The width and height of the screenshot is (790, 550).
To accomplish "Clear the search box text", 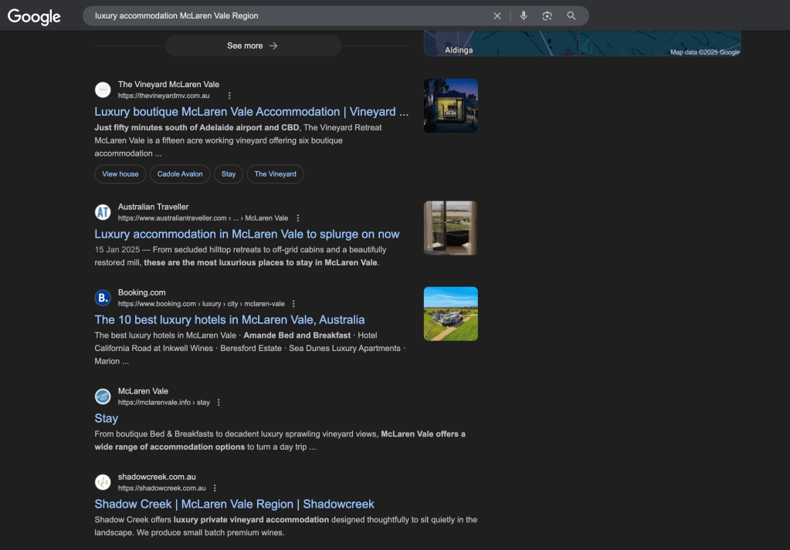I will tap(497, 16).
